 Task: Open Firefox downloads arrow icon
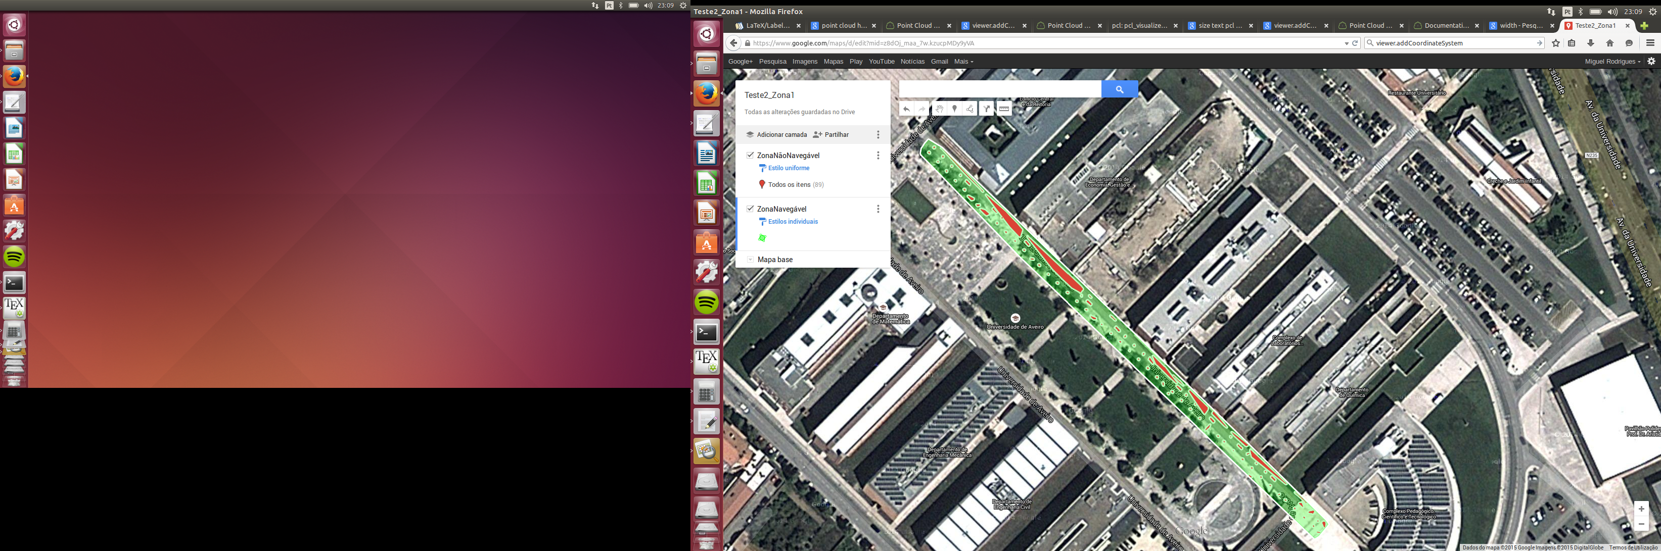tap(1591, 43)
